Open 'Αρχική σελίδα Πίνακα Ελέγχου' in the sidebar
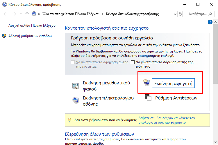Image resolution: width=218 pixels, height=145 pixels. click(x=32, y=26)
